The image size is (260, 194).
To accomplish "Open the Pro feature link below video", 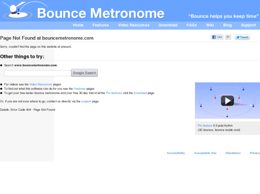I will tap(205, 126).
